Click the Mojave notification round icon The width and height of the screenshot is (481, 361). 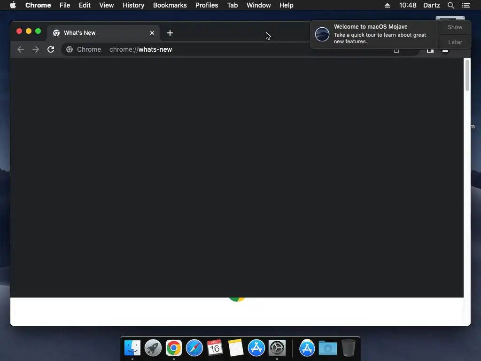pos(322,34)
